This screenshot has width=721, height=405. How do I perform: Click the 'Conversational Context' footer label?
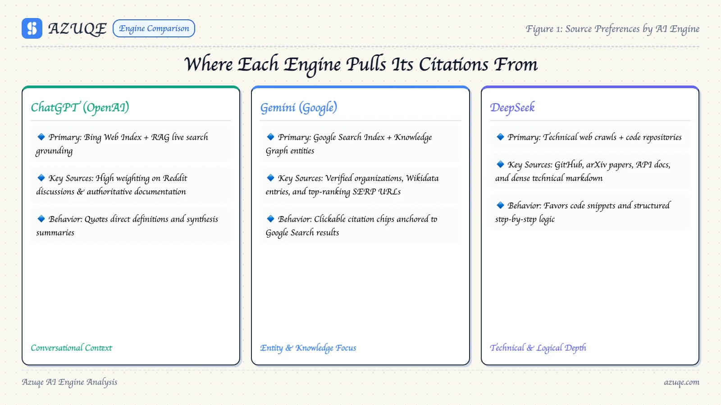[x=71, y=348]
